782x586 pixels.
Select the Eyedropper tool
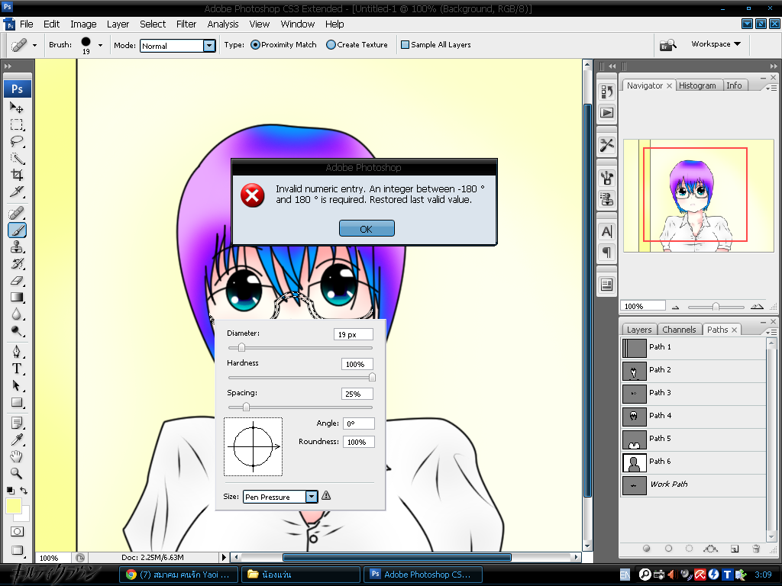click(17, 439)
